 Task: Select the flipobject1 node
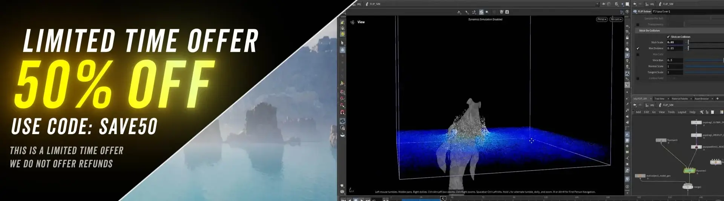[661, 140]
